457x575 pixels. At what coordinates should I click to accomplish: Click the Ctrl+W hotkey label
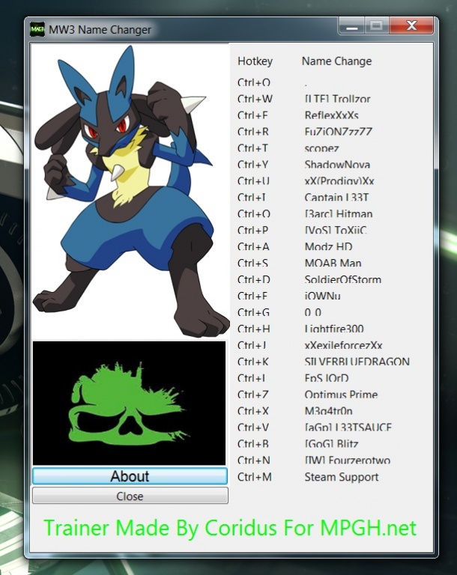[x=255, y=99]
